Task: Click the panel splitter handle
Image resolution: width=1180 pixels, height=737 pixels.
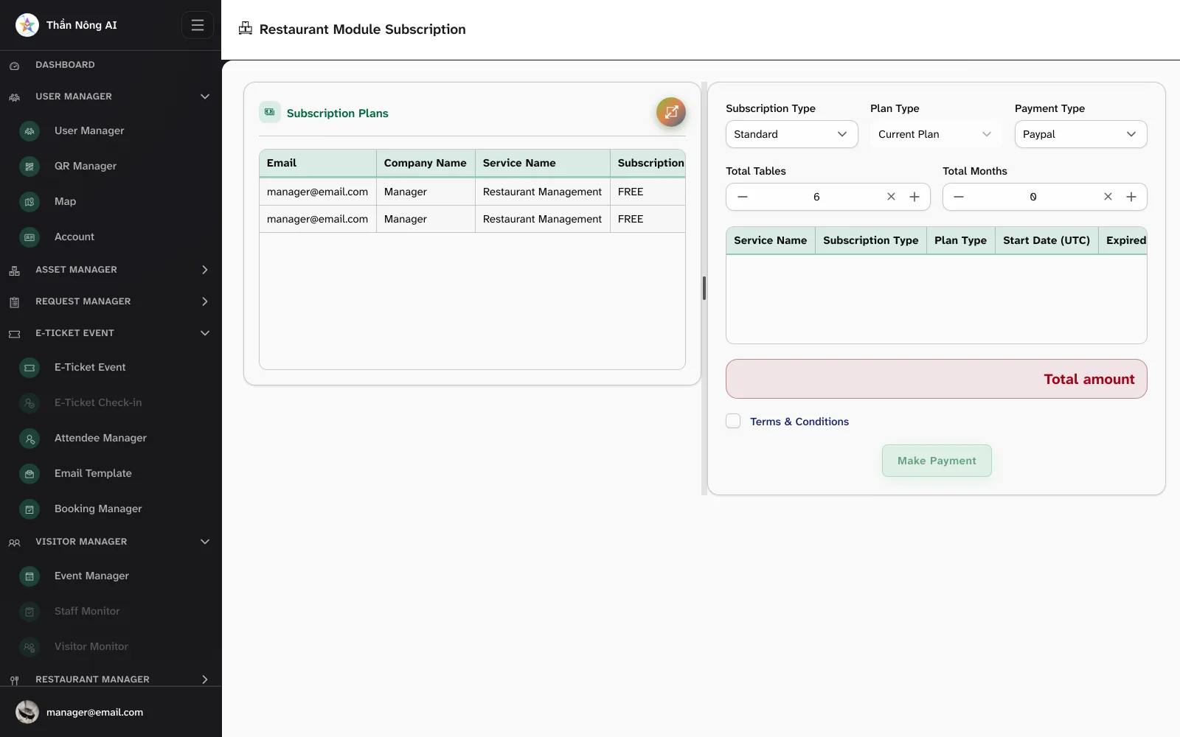Action: (x=704, y=288)
